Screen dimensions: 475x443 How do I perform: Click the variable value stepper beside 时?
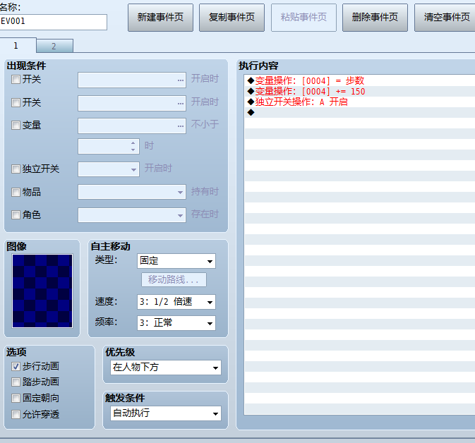click(x=109, y=146)
